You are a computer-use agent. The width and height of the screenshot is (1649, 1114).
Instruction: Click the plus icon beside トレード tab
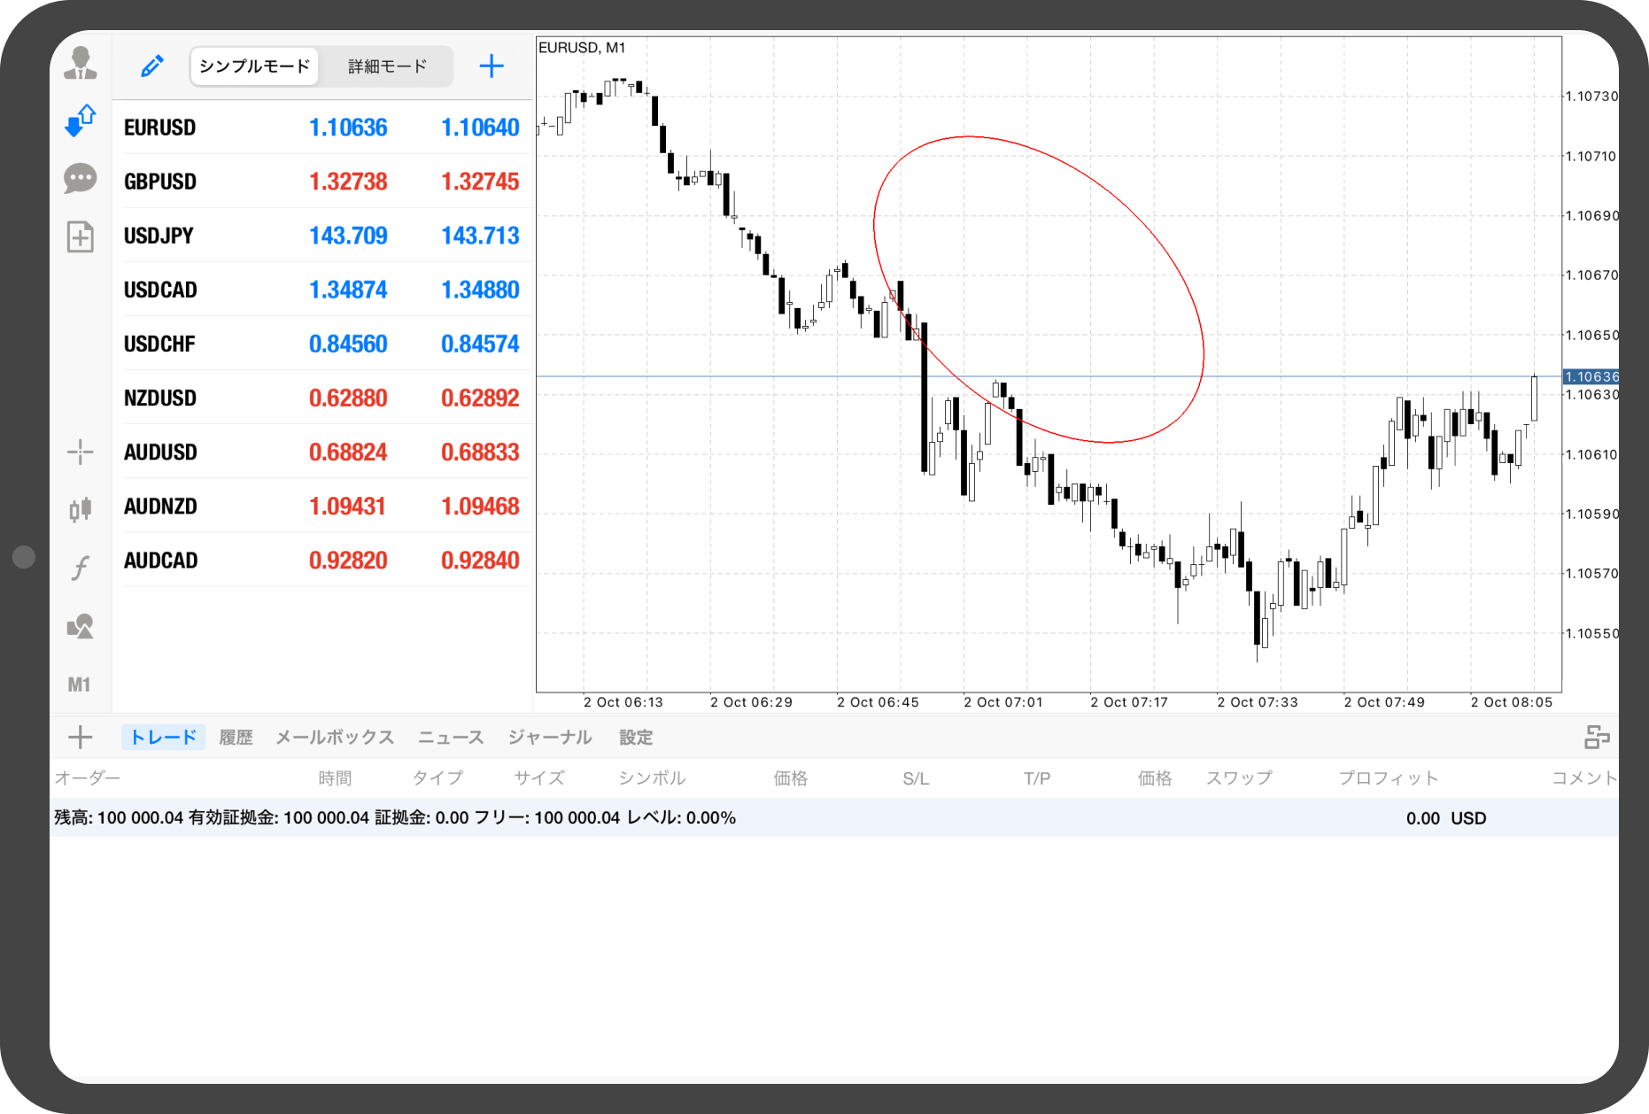[81, 738]
